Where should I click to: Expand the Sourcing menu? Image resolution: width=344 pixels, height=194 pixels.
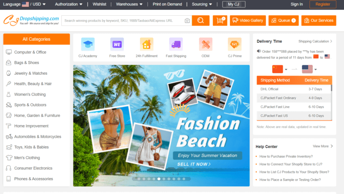(202, 4)
